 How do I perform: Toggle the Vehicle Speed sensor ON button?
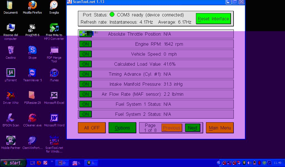coord(86,54)
